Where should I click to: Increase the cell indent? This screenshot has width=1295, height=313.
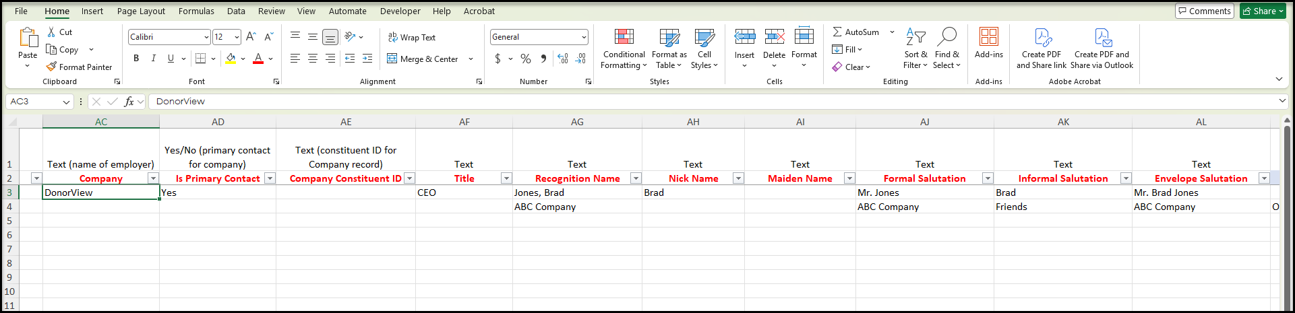[x=367, y=59]
